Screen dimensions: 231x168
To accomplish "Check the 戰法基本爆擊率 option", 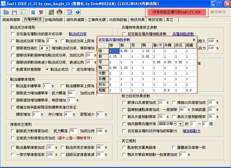I will tap(13, 86).
